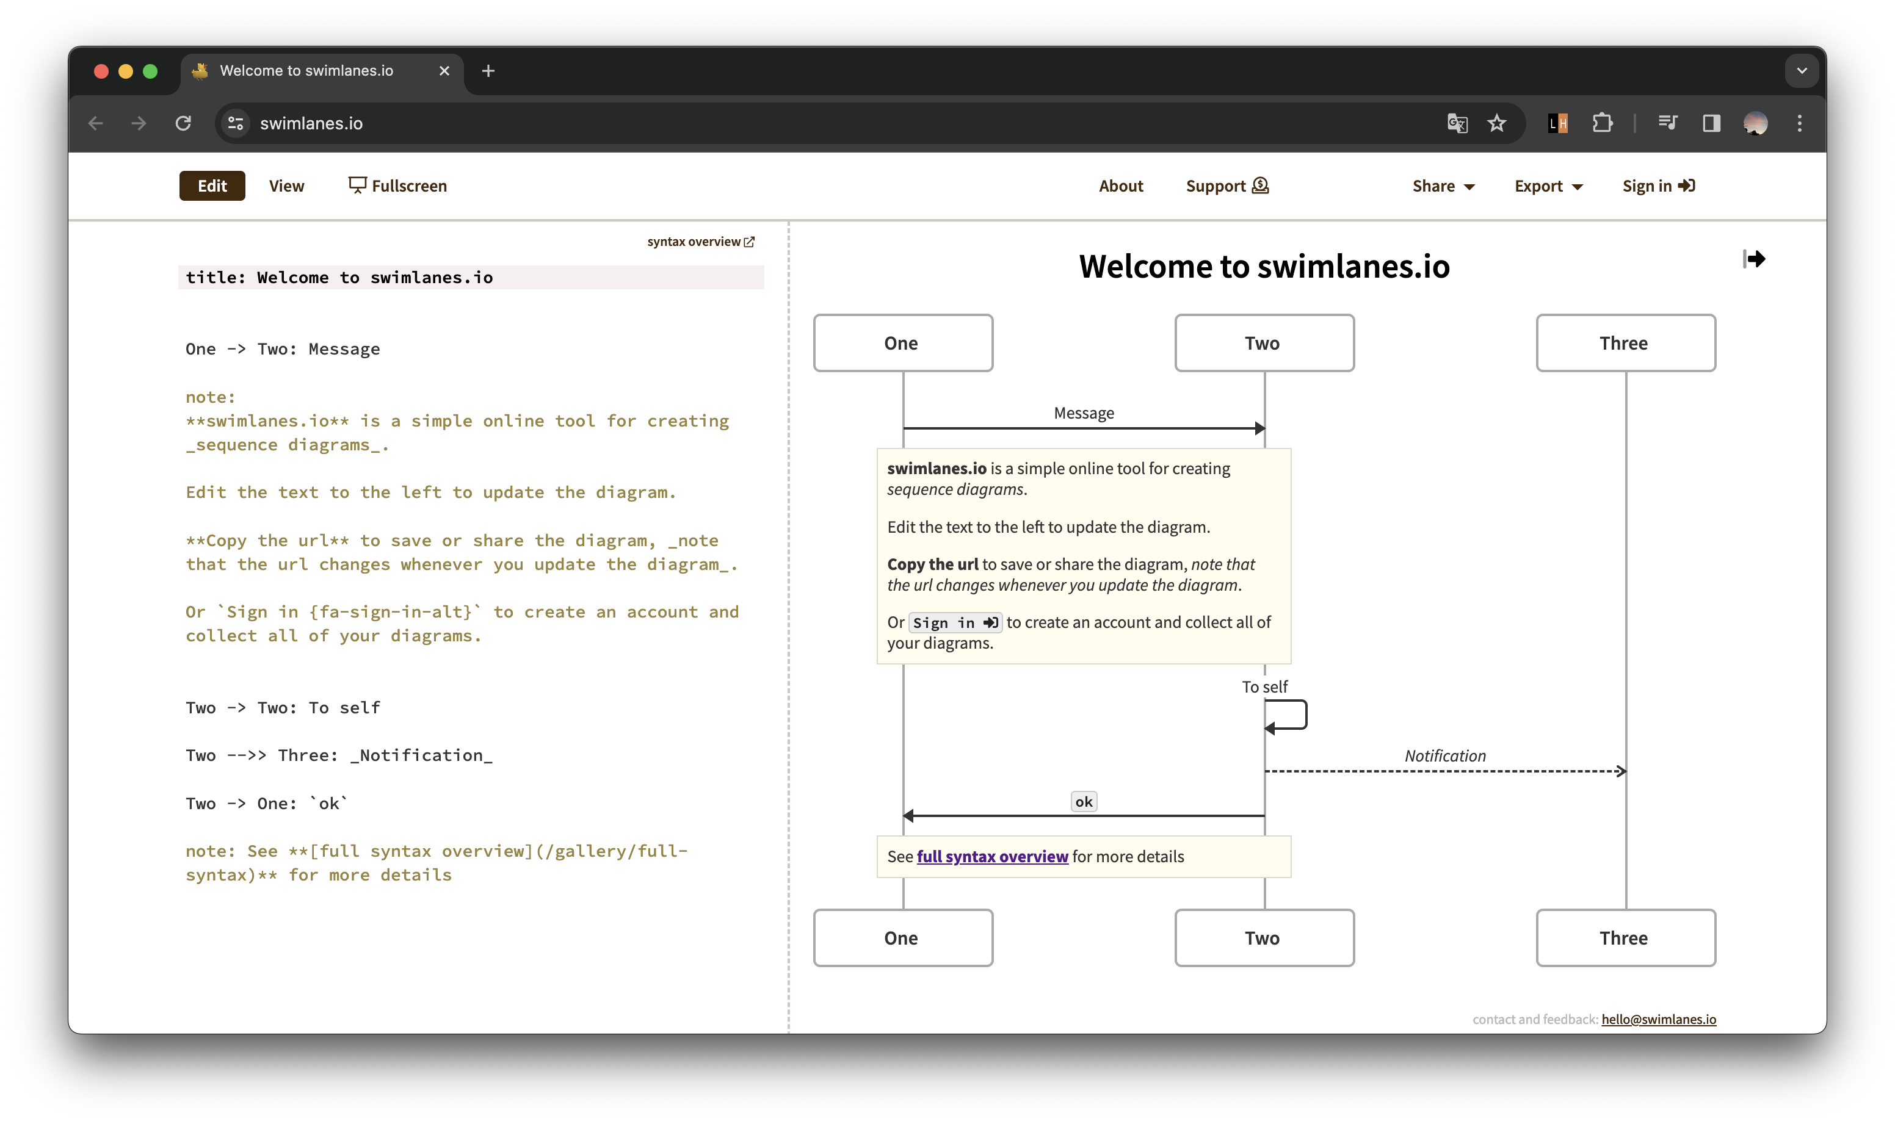Reload the swimlanes.io page
This screenshot has width=1895, height=1124.
click(x=183, y=123)
